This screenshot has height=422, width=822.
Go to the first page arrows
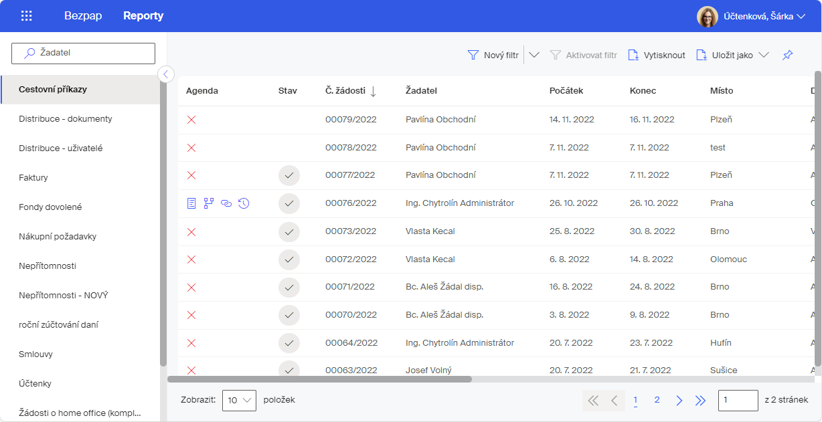(x=593, y=401)
